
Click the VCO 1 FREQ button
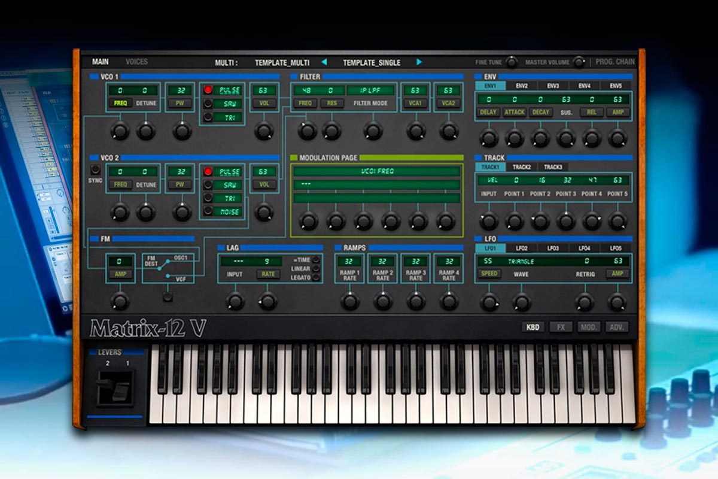tap(120, 104)
